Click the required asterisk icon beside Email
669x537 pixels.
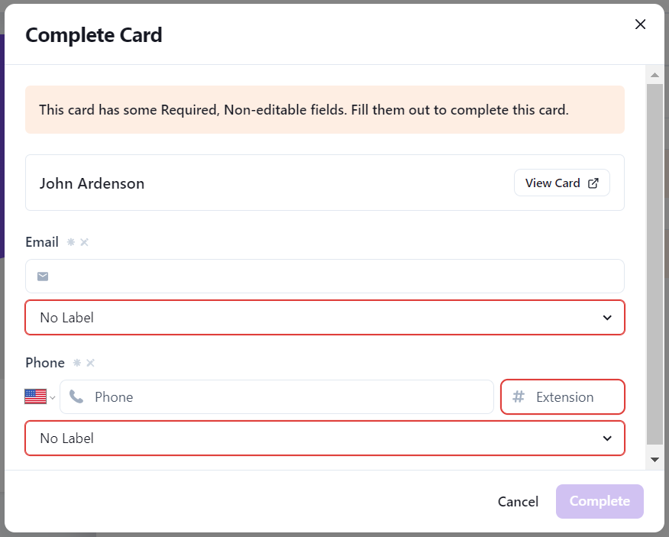pos(71,242)
